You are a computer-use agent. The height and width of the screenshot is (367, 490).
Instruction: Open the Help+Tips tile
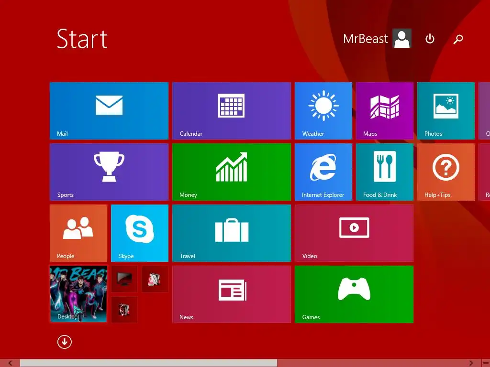pos(446,172)
